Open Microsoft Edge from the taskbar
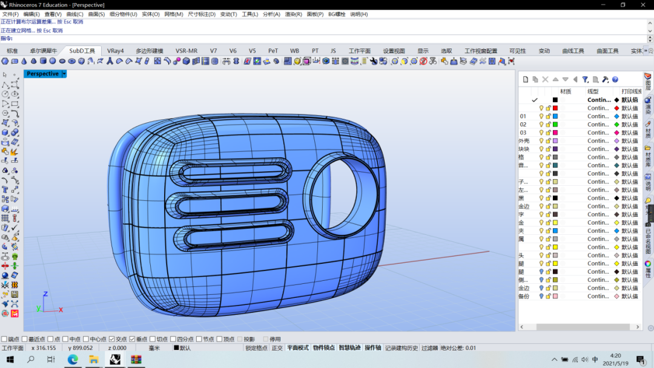The width and height of the screenshot is (654, 368). pos(73,360)
